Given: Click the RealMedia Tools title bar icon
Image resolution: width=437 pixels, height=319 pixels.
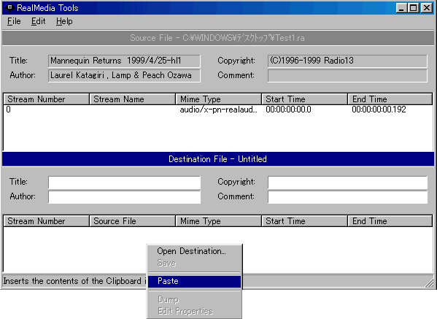Looking at the screenshot, I should (x=9, y=8).
